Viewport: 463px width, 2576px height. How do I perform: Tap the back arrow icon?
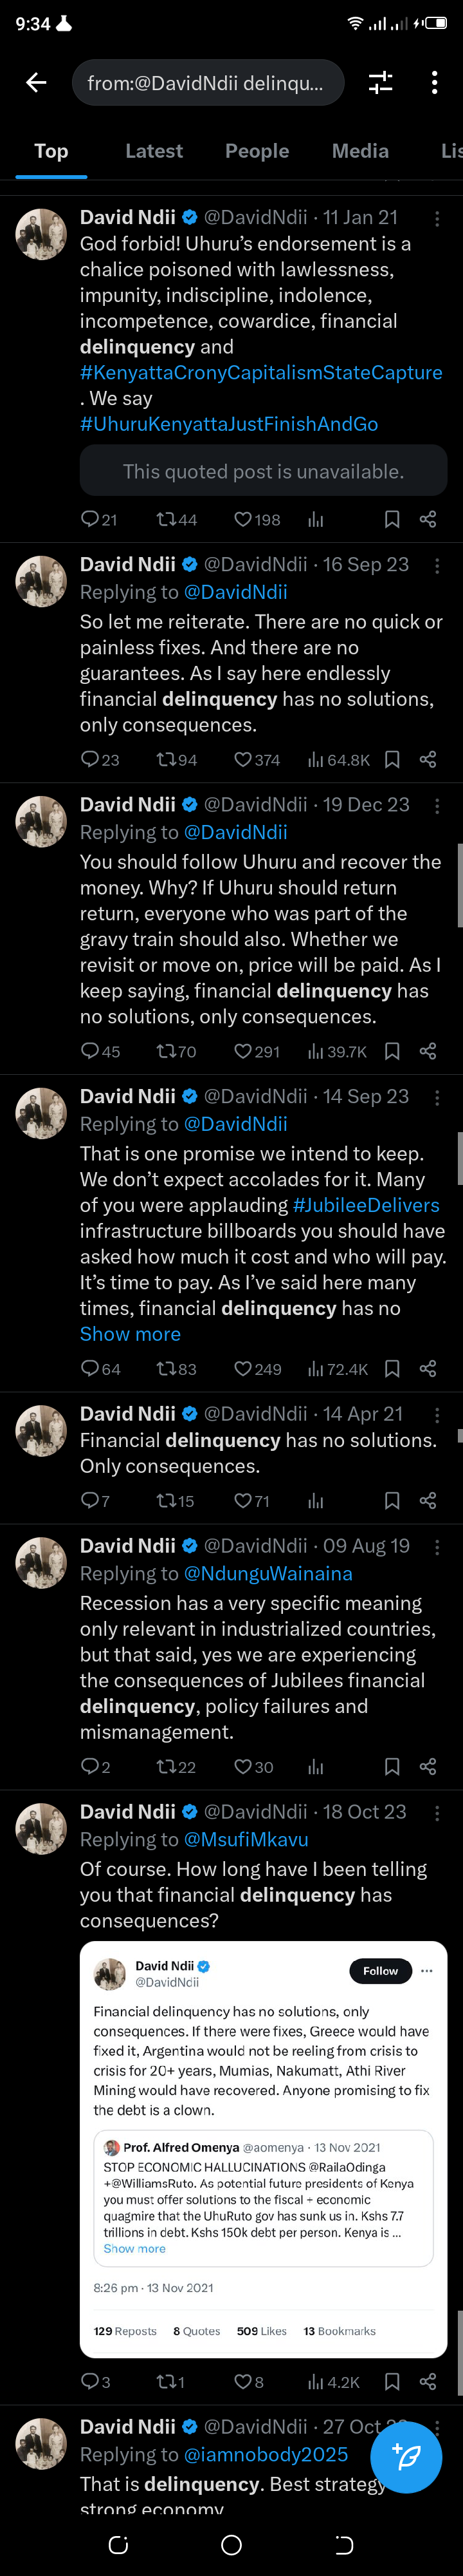(36, 83)
